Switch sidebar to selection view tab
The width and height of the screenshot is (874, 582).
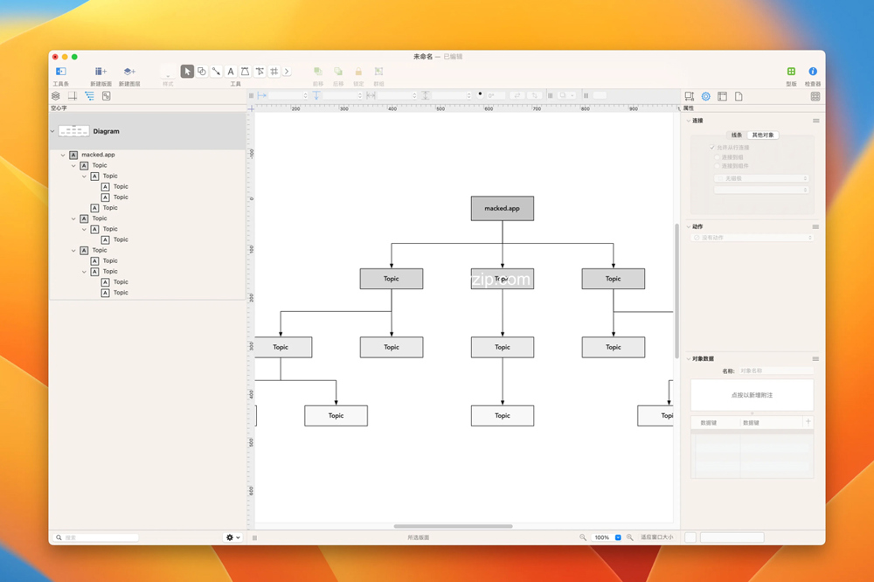107,96
